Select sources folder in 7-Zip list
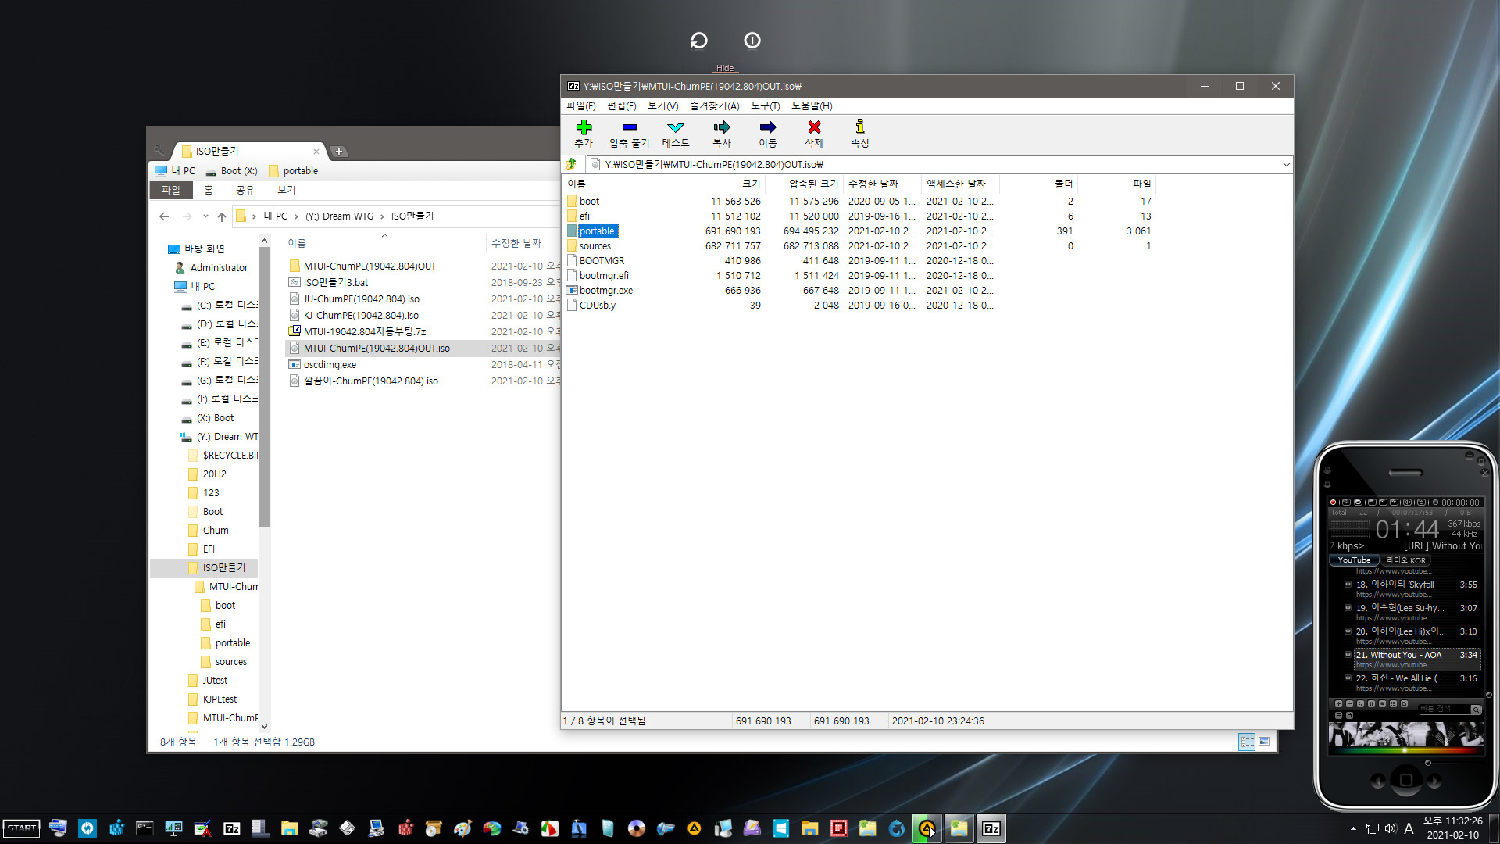This screenshot has width=1500, height=844. (595, 246)
